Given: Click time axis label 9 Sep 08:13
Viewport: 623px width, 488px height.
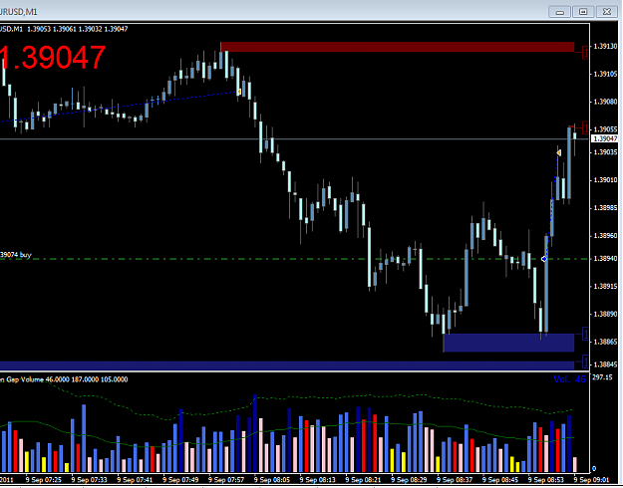Looking at the screenshot, I should pyautogui.click(x=318, y=480).
